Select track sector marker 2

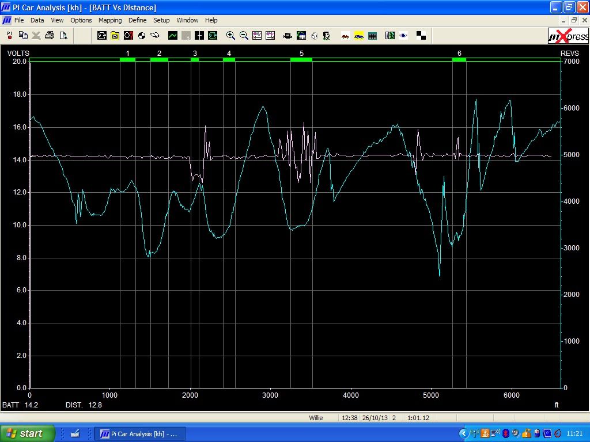tap(159, 59)
